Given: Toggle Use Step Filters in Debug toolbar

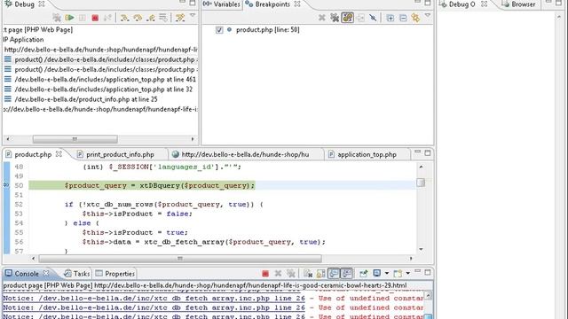Looking at the screenshot, I should [x=180, y=18].
